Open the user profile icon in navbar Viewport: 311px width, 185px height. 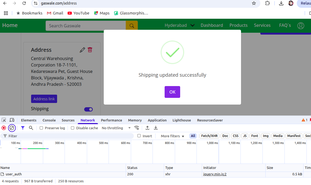click(301, 25)
